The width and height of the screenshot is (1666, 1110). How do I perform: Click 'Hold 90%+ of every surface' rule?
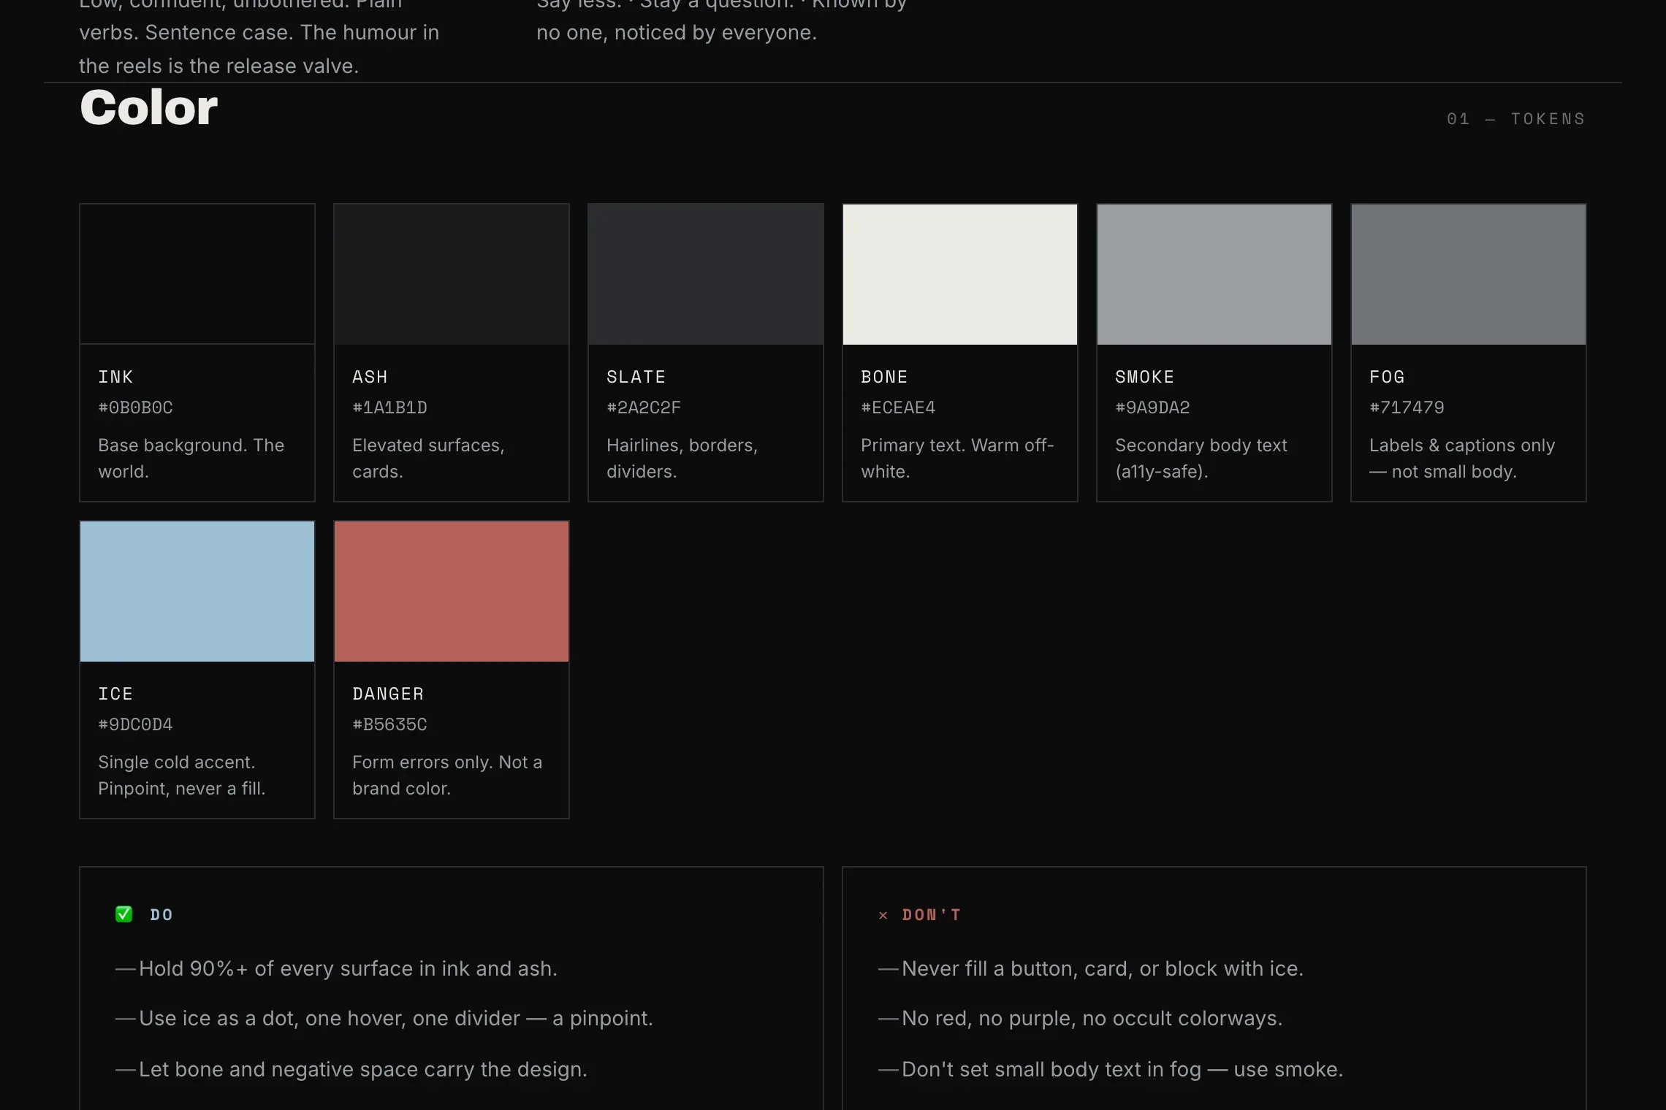(x=336, y=968)
